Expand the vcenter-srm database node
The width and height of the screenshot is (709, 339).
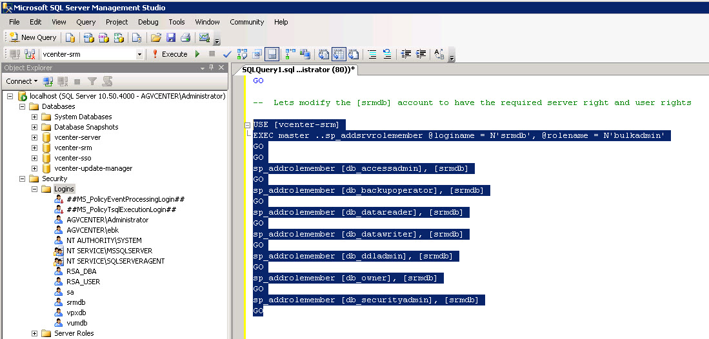tap(34, 148)
